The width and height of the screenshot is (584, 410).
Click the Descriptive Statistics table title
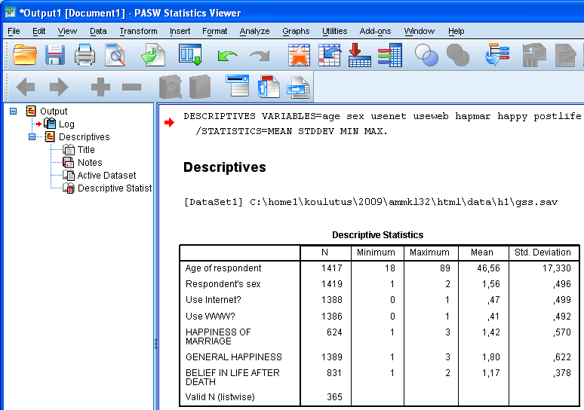pos(378,234)
